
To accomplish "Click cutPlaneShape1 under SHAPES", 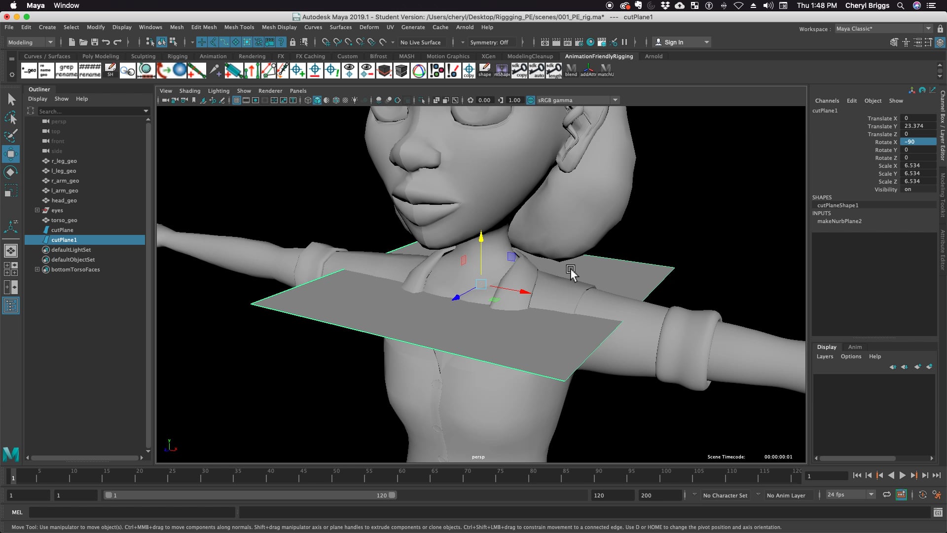I will [x=838, y=205].
